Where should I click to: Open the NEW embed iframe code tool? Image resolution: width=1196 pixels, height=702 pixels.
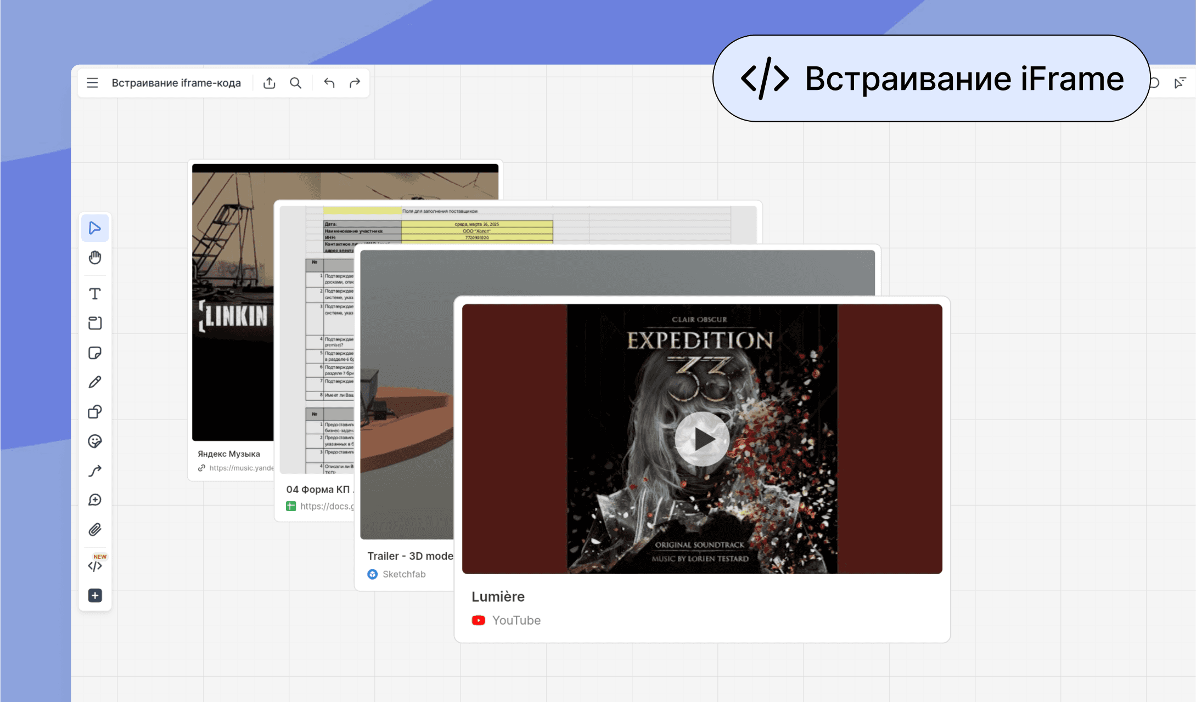96,565
